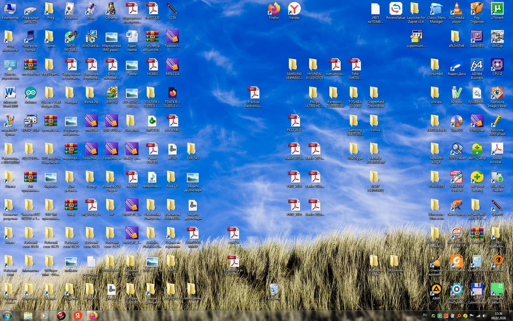Launch the AIMP player shortcut
Screen dimensions: 513x321
(436, 290)
